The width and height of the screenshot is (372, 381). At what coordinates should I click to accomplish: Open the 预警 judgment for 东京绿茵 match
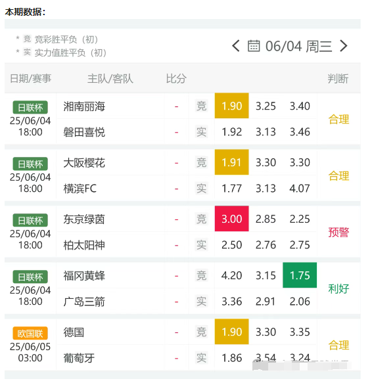(338, 232)
